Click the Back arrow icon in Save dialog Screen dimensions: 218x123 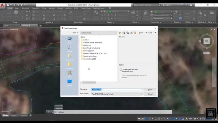click(x=120, y=33)
